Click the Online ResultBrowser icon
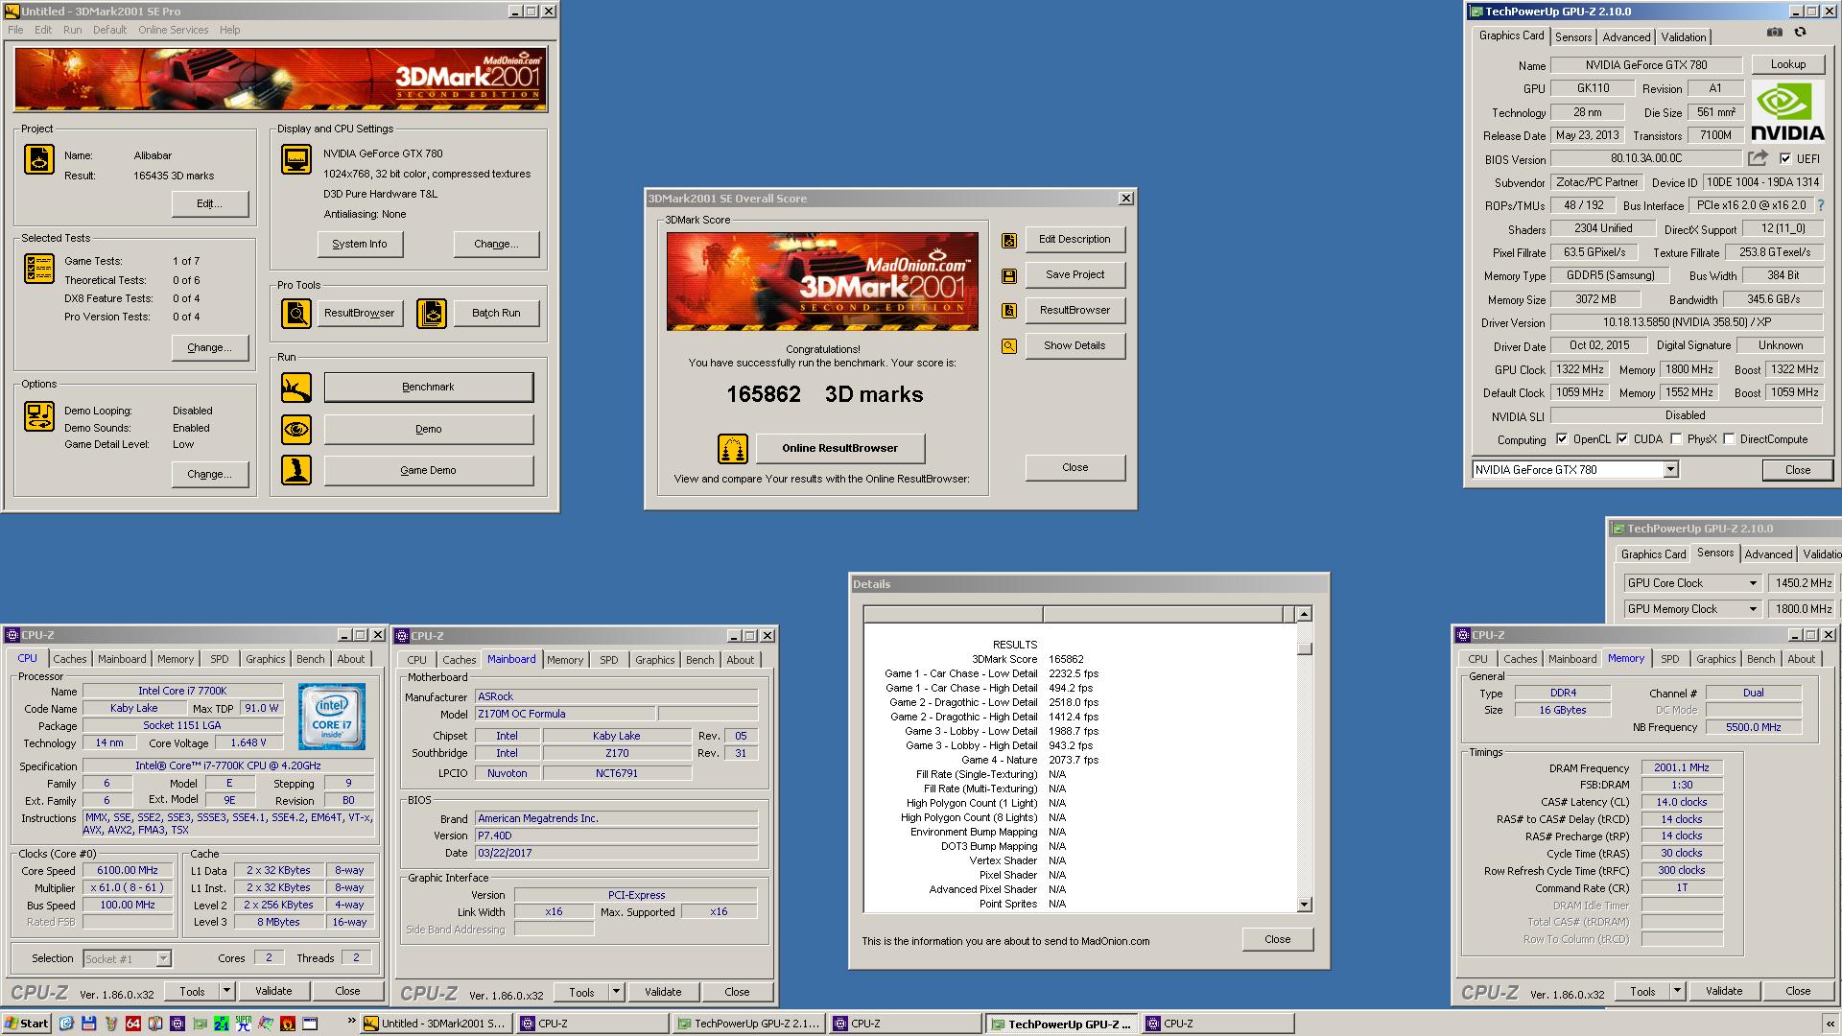The image size is (1842, 1036). 733,449
